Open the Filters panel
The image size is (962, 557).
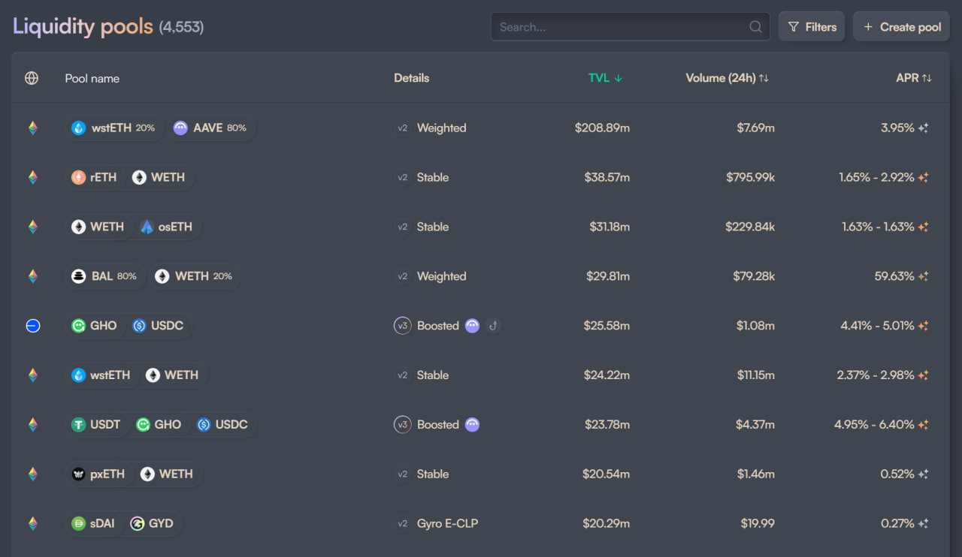(x=812, y=27)
